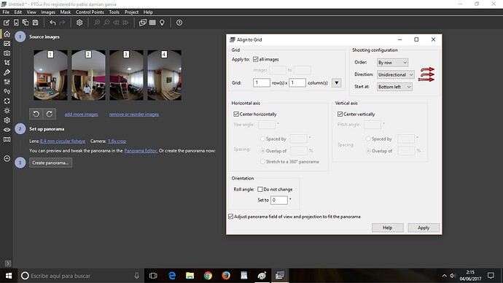Click the help question mark toolbar icon
The width and height of the screenshot is (503, 283).
click(179, 23)
